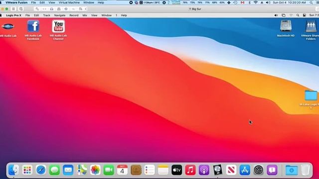Select MB Audio Lab desktop shortcut

click(8, 29)
